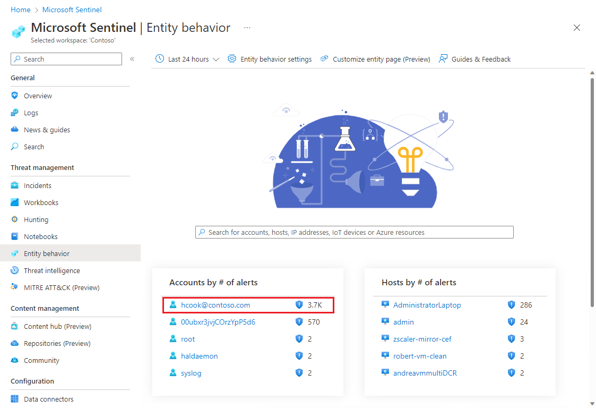Open Guides & Feedback

[x=480, y=59]
